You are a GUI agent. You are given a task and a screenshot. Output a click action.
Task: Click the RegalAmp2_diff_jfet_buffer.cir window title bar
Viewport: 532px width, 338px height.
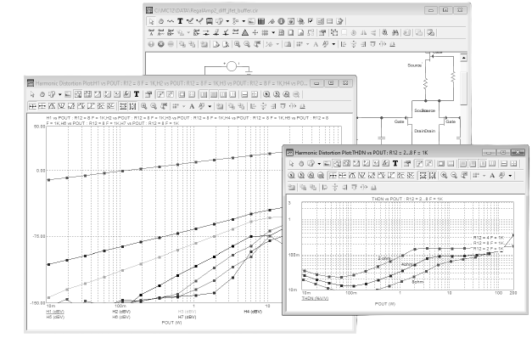(x=285, y=10)
